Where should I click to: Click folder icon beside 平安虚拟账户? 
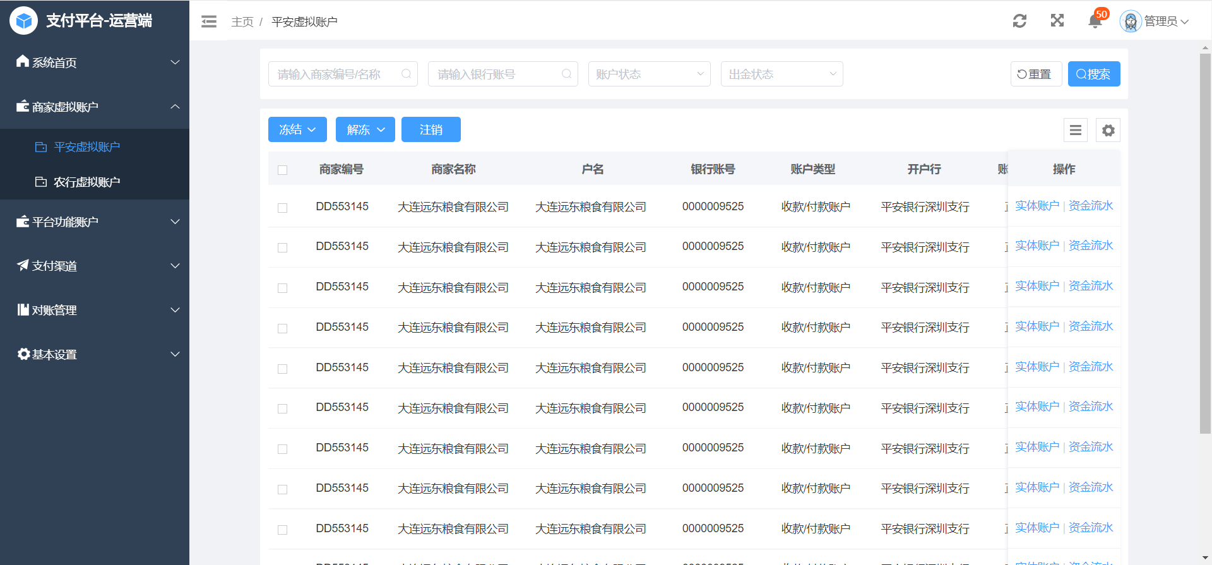pos(41,146)
